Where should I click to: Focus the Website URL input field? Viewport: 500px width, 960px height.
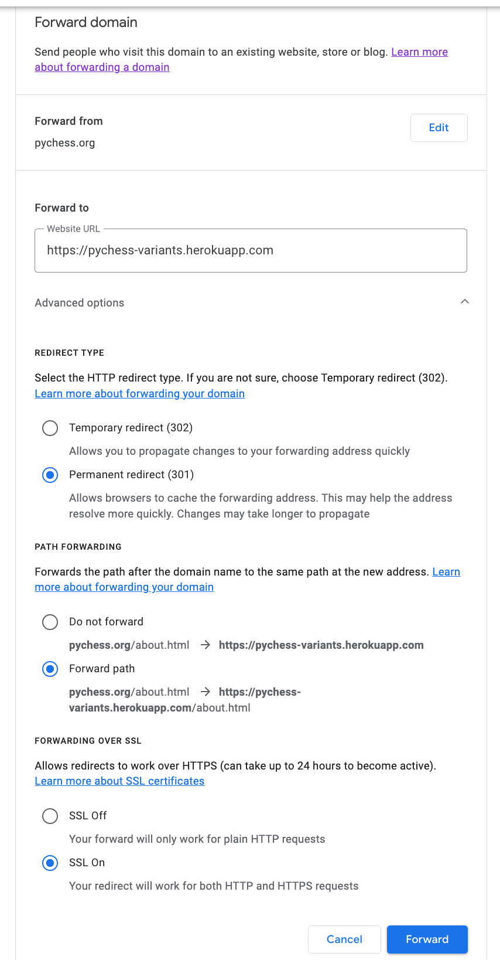(251, 251)
